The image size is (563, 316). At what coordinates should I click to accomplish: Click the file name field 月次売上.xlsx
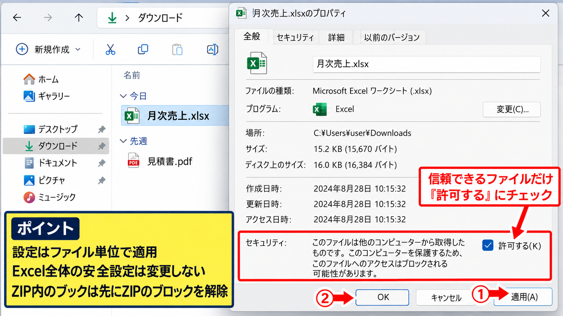coord(427,64)
